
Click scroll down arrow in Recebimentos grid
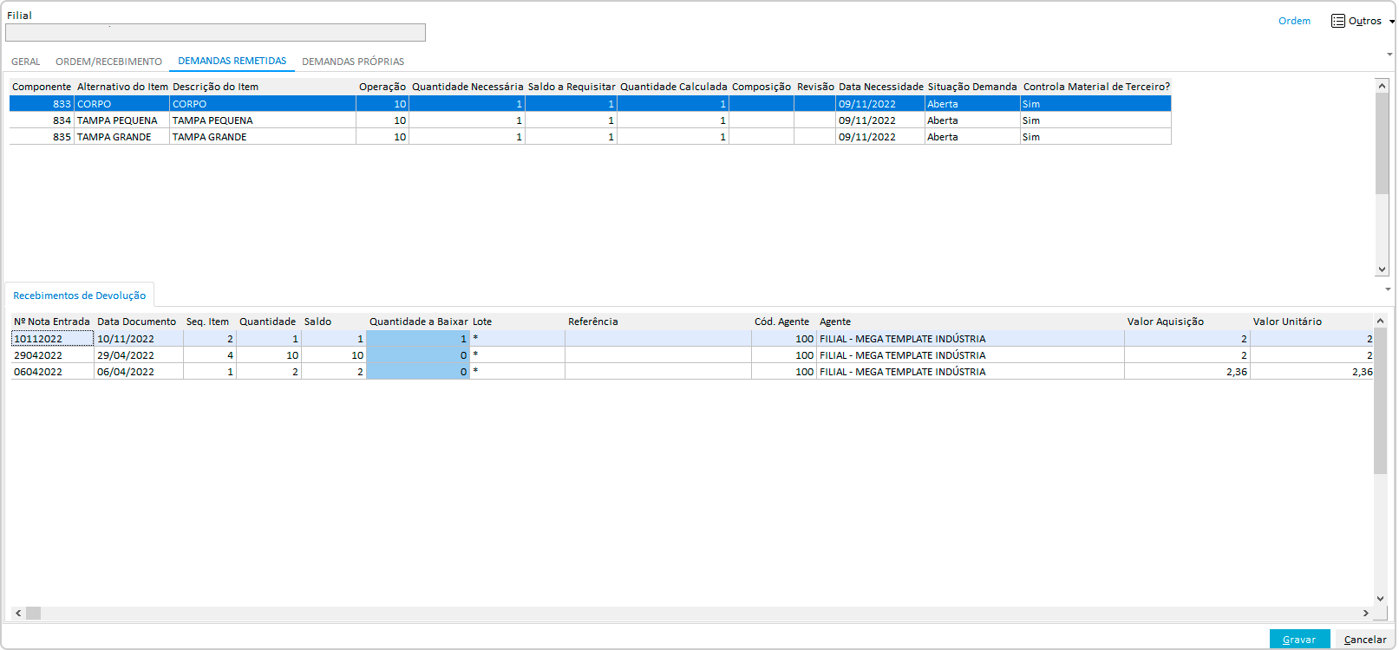click(x=1380, y=598)
